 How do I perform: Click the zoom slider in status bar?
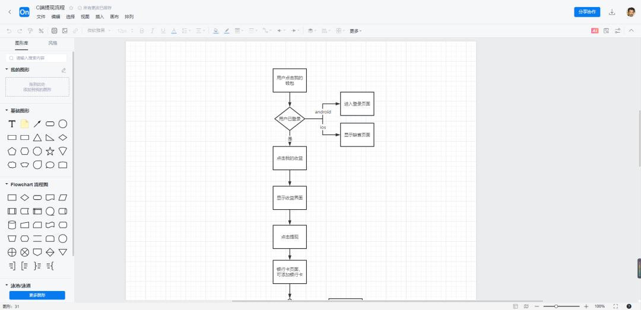(x=557, y=306)
